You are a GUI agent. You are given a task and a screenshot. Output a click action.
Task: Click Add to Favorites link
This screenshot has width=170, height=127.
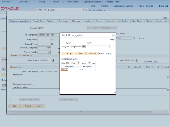(x=146, y=6)
